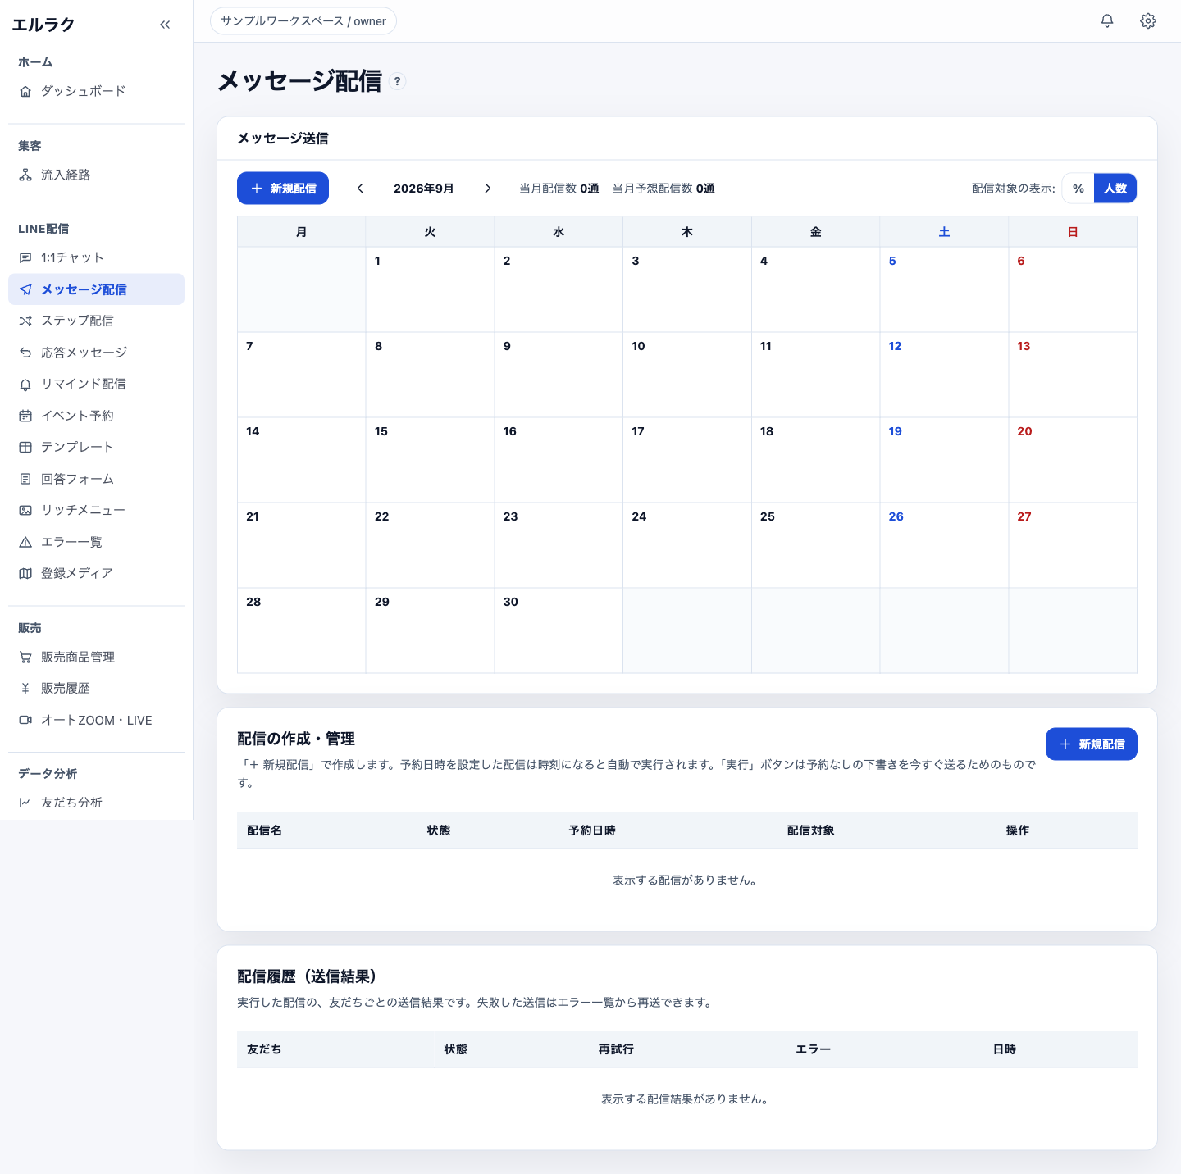Open ステップ配信 in the sidebar
The width and height of the screenshot is (1181, 1174).
coord(96,321)
